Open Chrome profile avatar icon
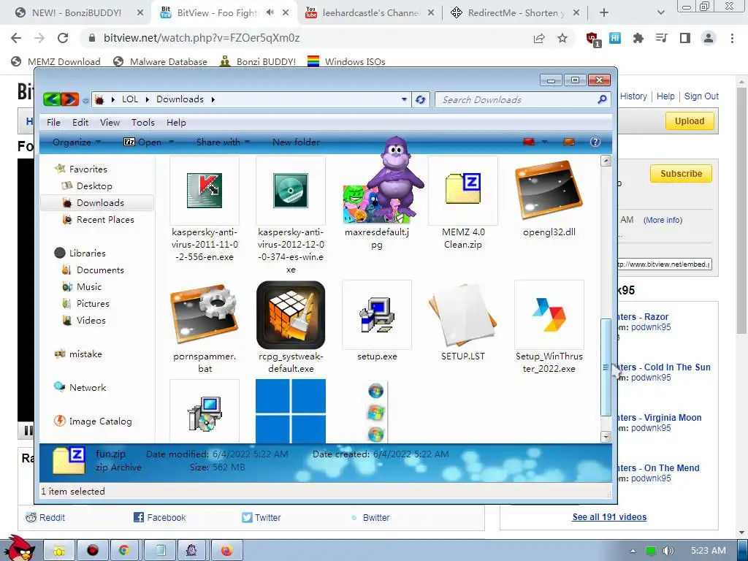 point(709,38)
